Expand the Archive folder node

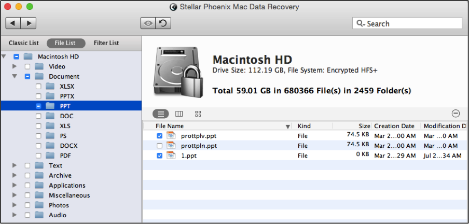pos(15,175)
